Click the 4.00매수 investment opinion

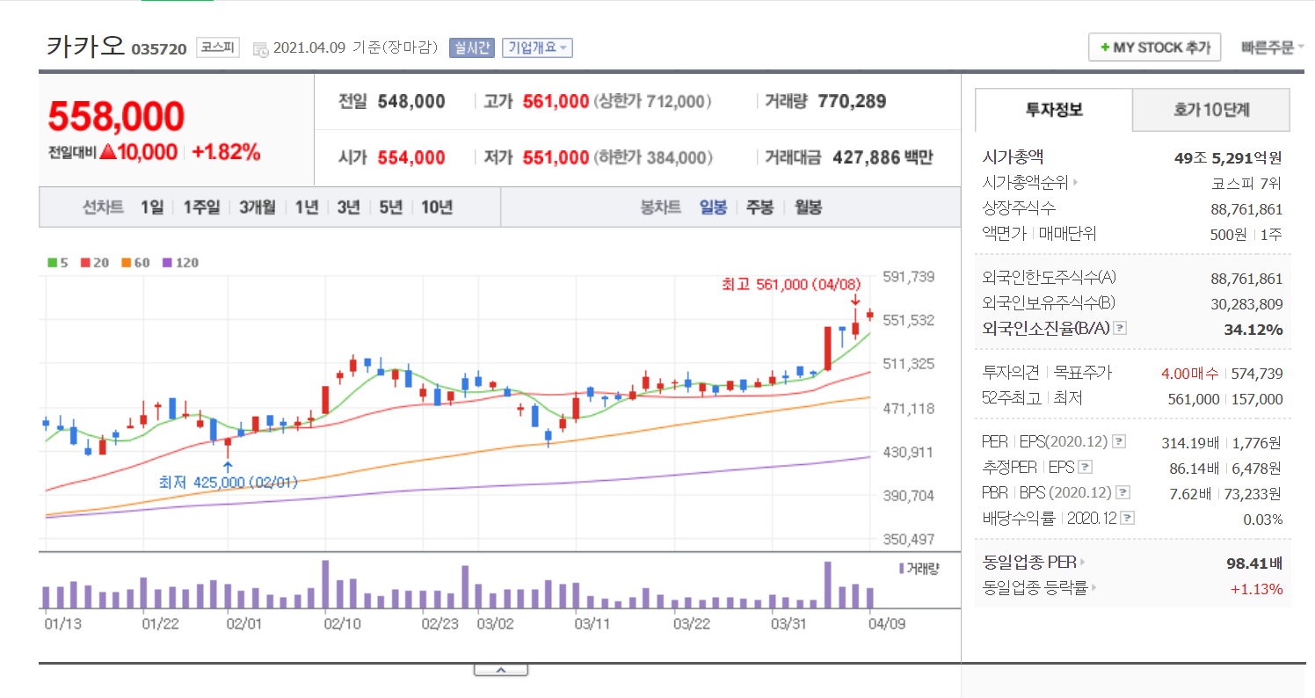1190,374
